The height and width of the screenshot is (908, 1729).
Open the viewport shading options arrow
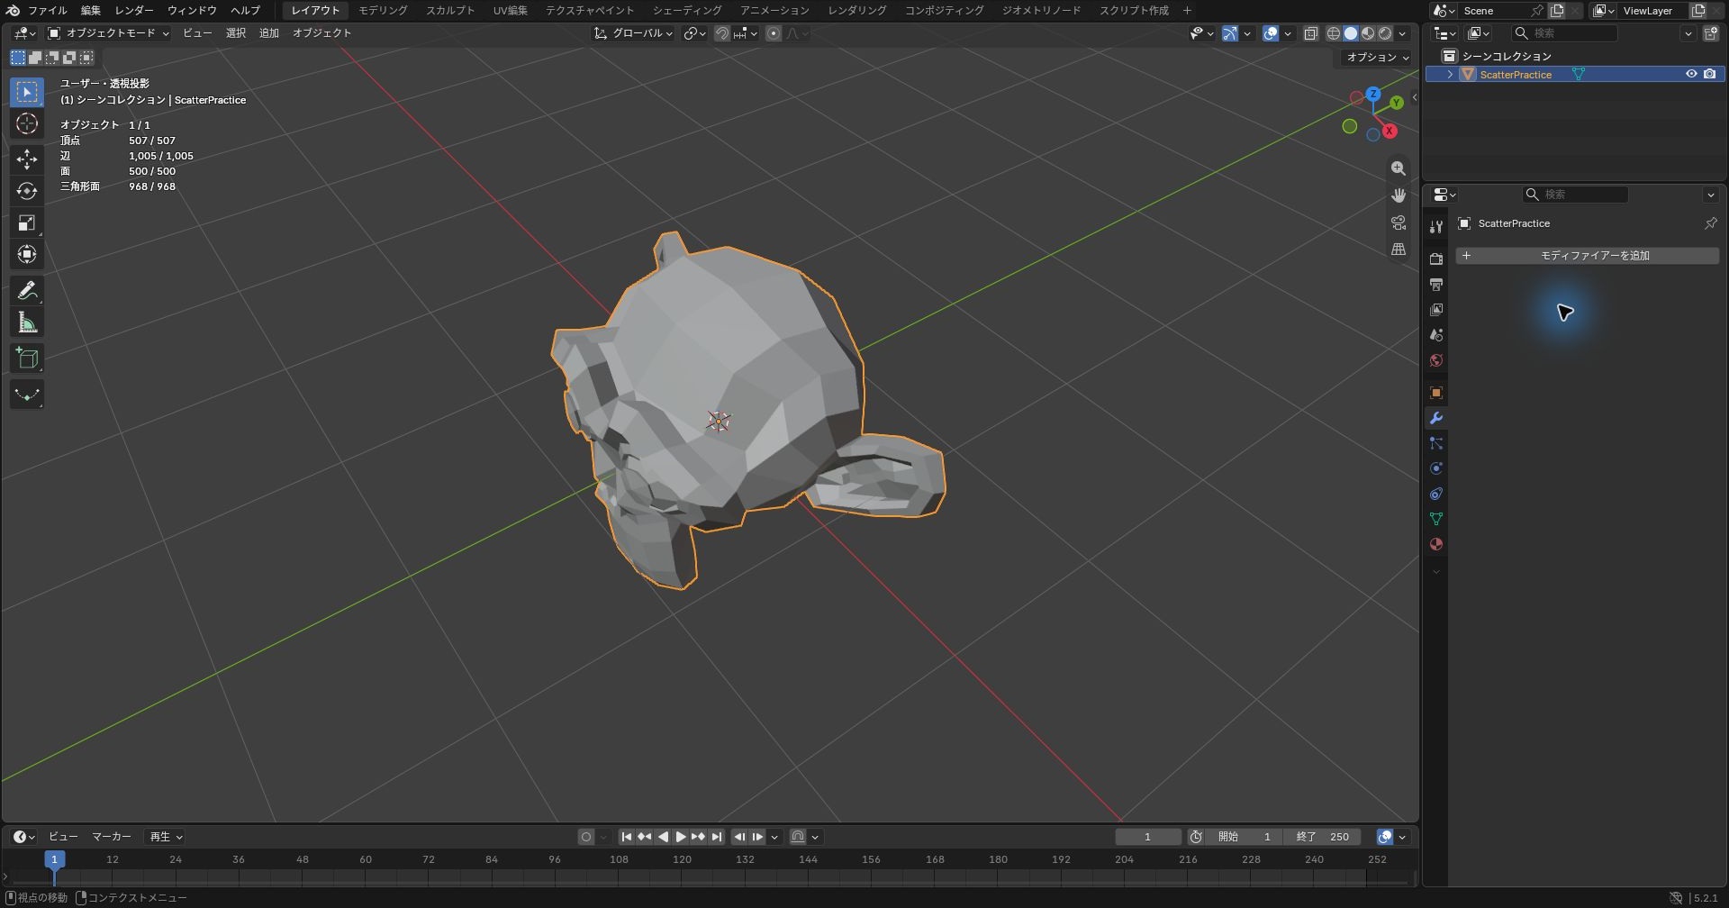coord(1402,33)
